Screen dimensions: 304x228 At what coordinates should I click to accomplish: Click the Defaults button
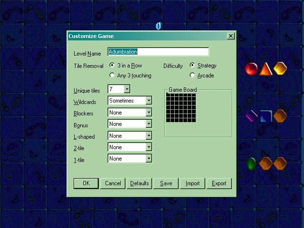click(x=140, y=183)
